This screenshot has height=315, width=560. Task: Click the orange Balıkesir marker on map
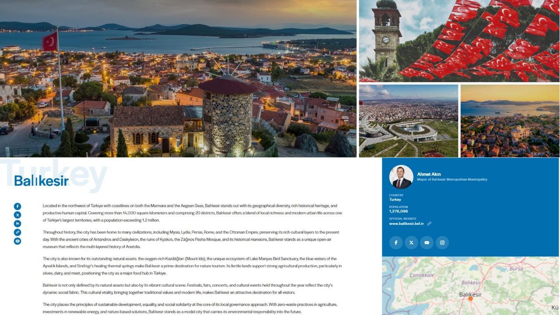pos(470,299)
